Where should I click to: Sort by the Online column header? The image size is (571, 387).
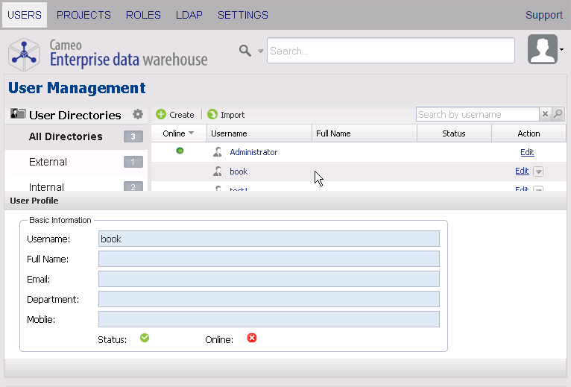(178, 133)
